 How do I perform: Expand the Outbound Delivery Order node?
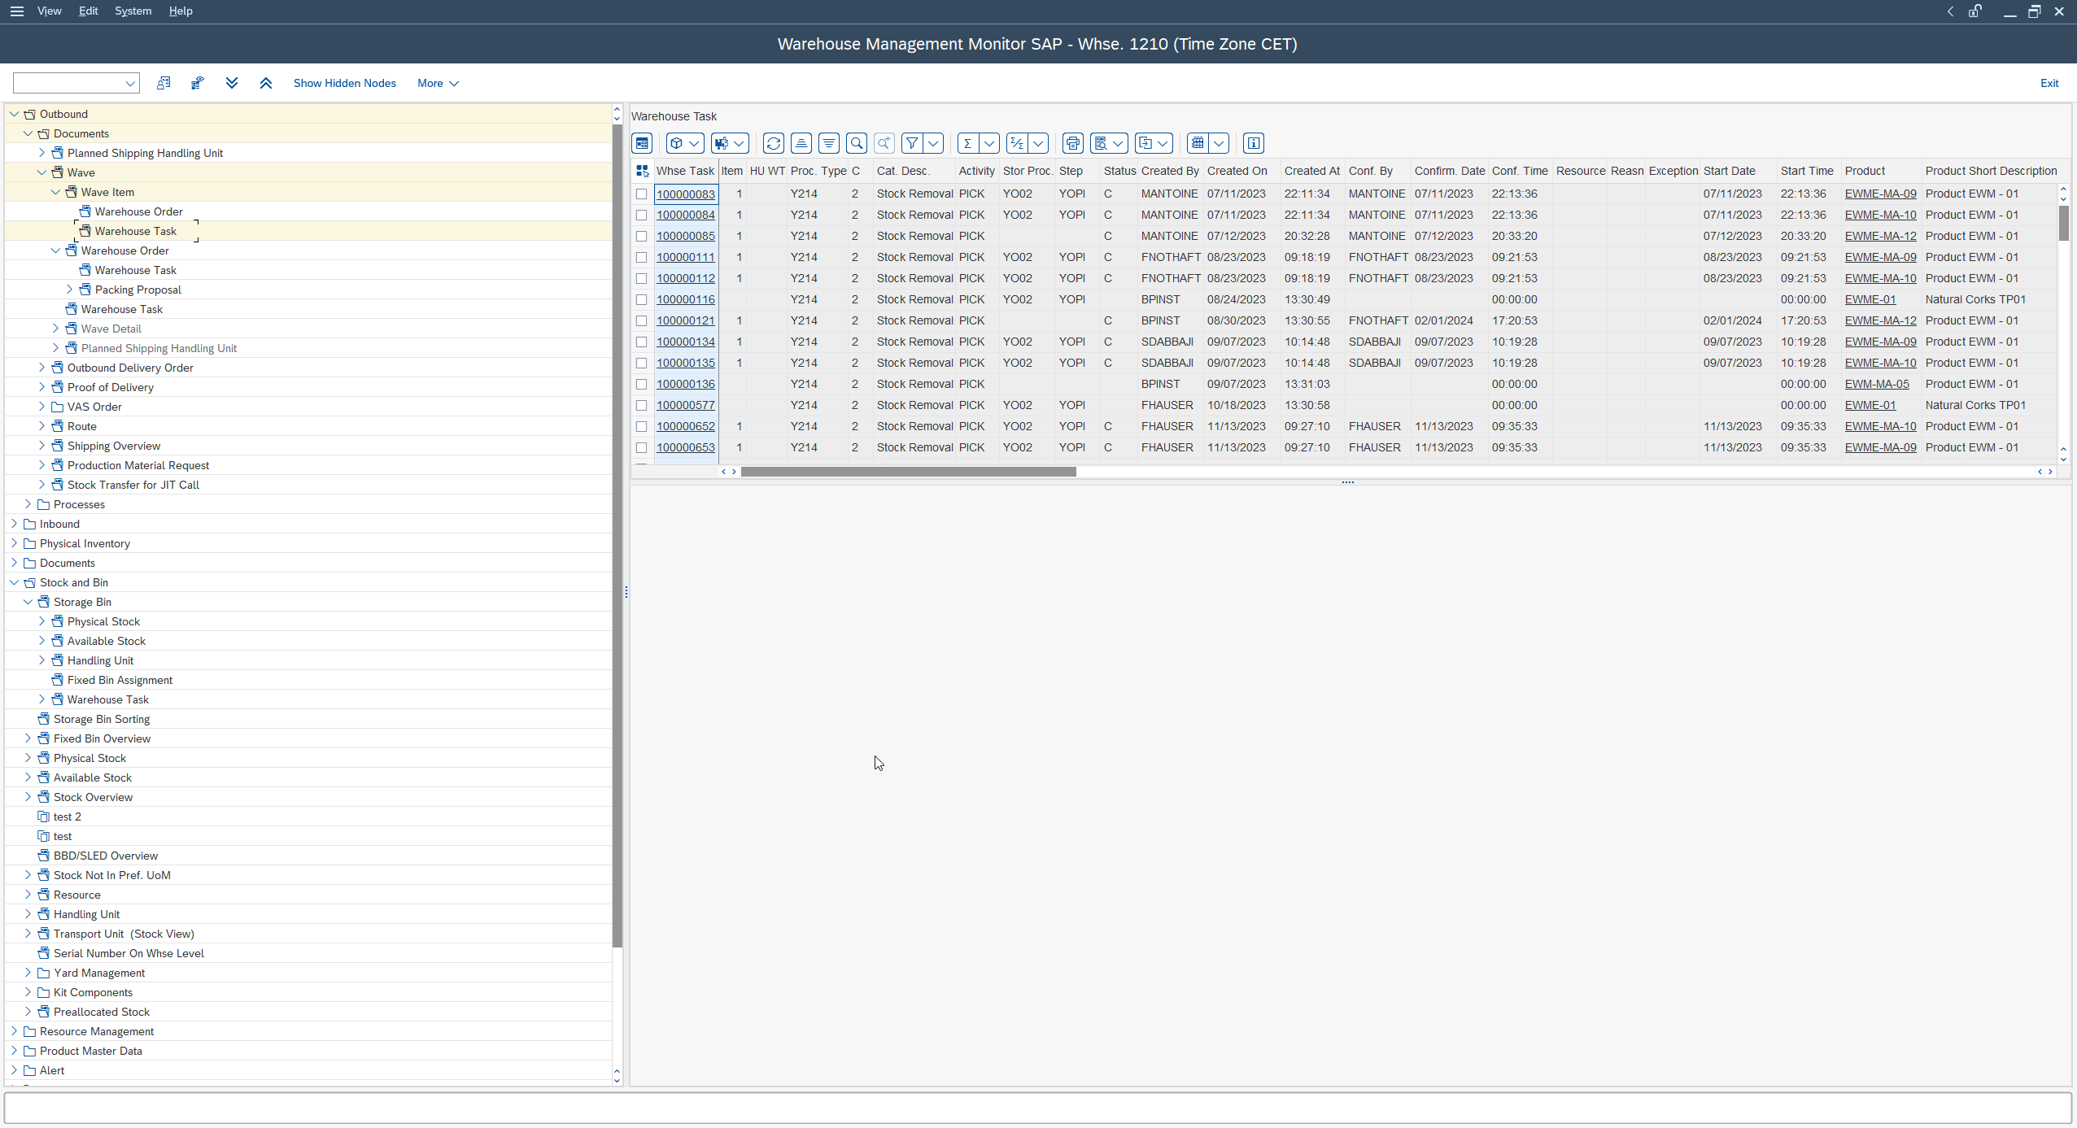[41, 368]
